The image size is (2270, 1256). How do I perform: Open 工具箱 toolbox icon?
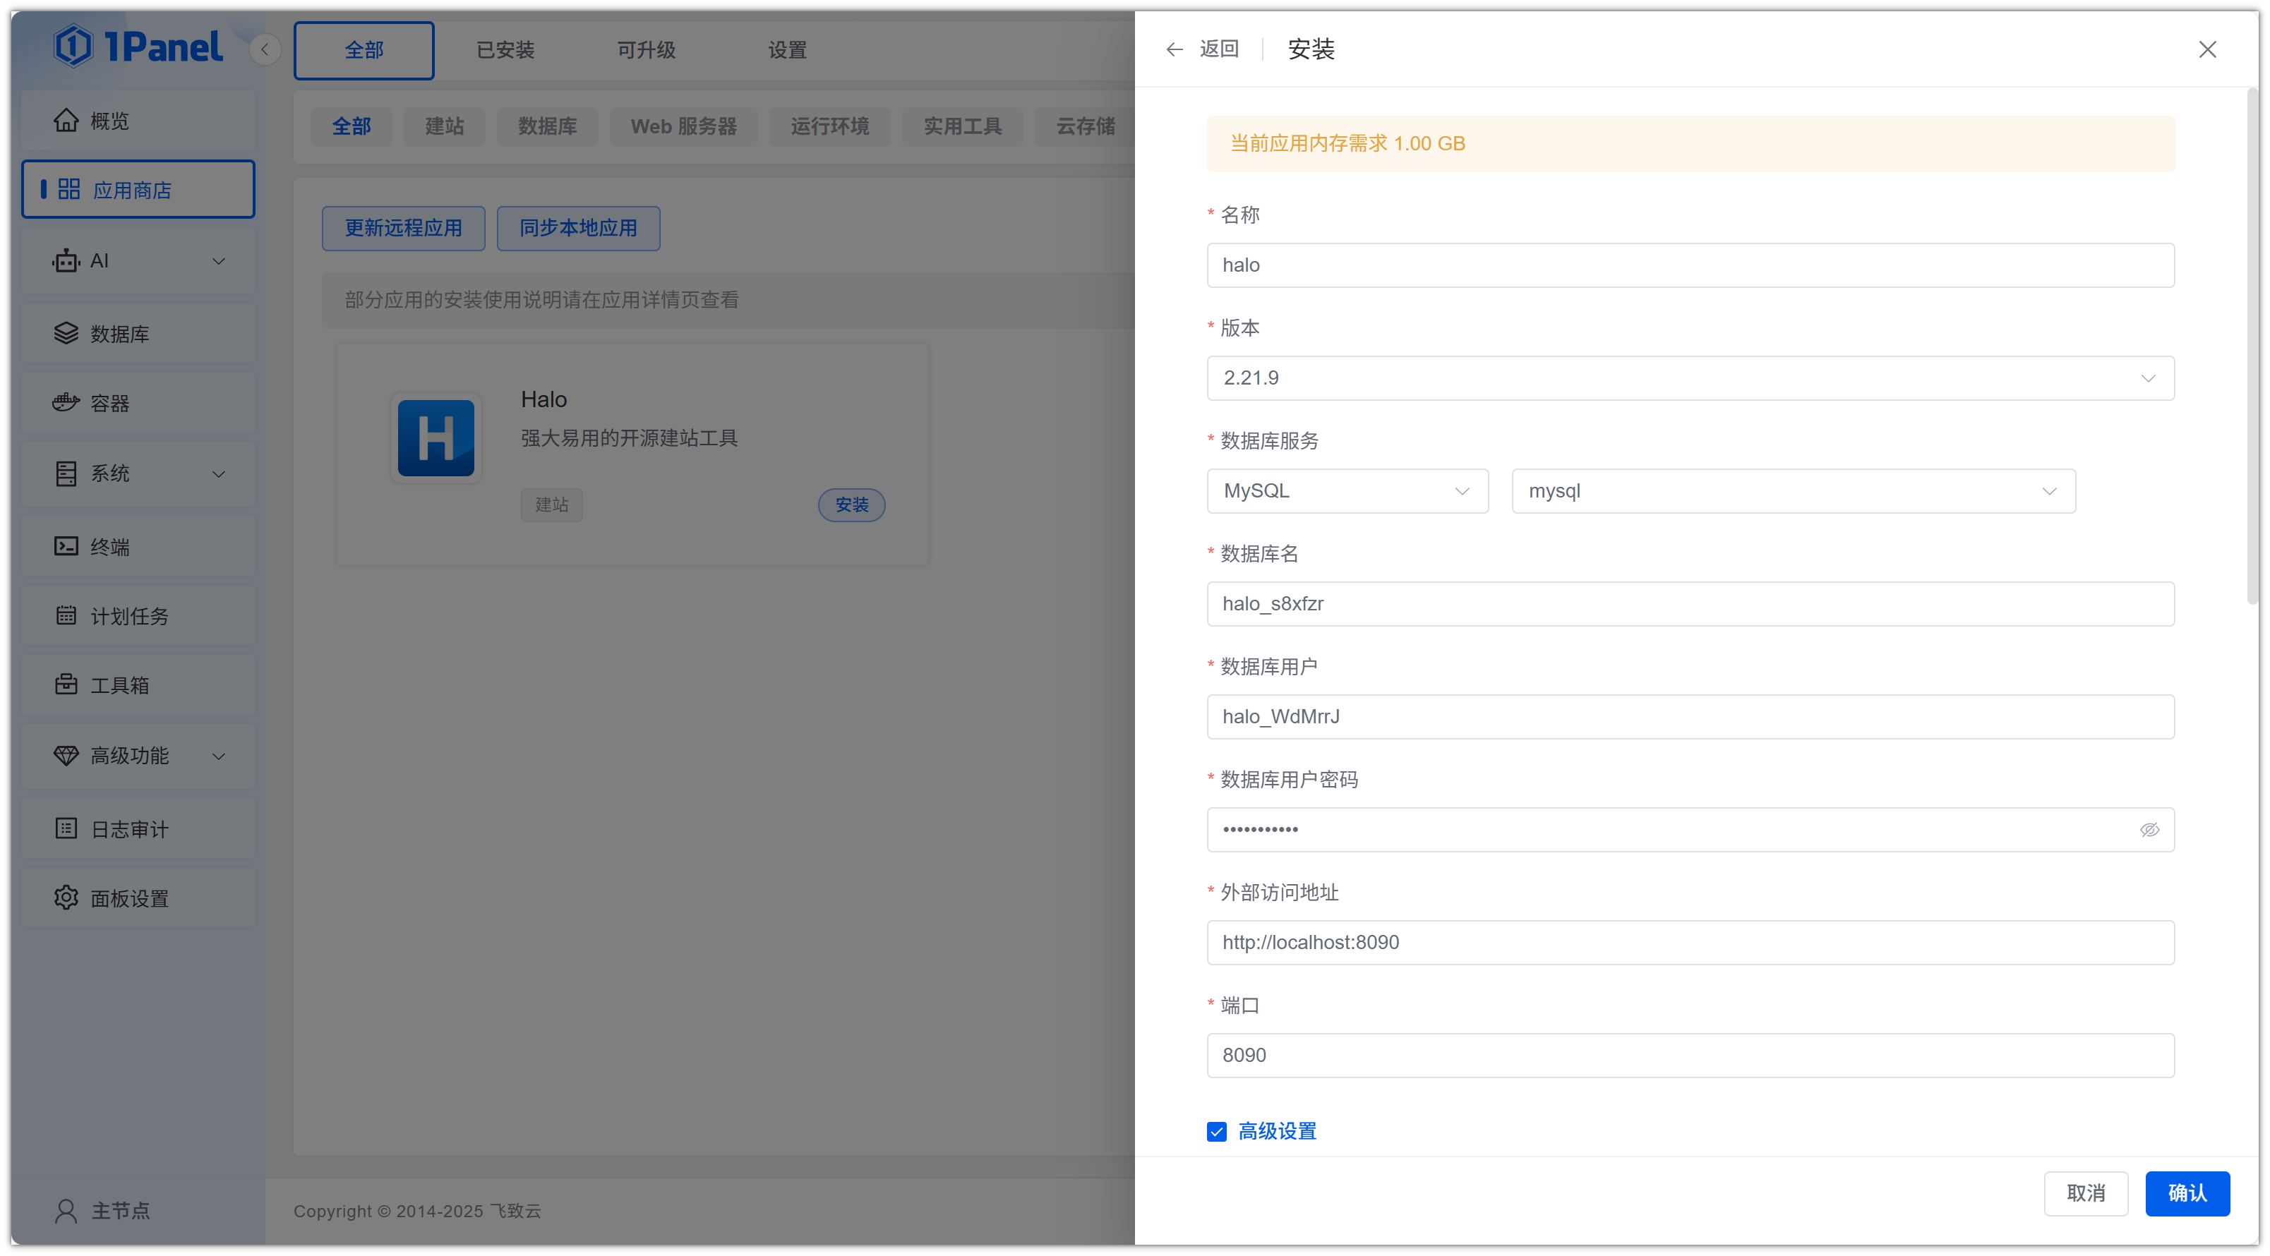[x=66, y=684]
